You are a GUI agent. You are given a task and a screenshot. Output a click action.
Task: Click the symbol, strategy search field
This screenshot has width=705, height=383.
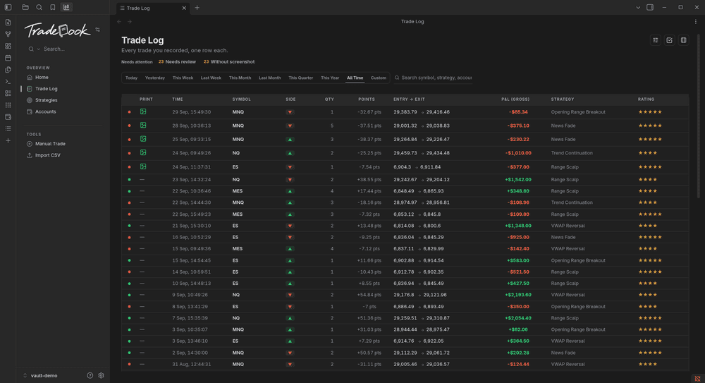tap(433, 78)
